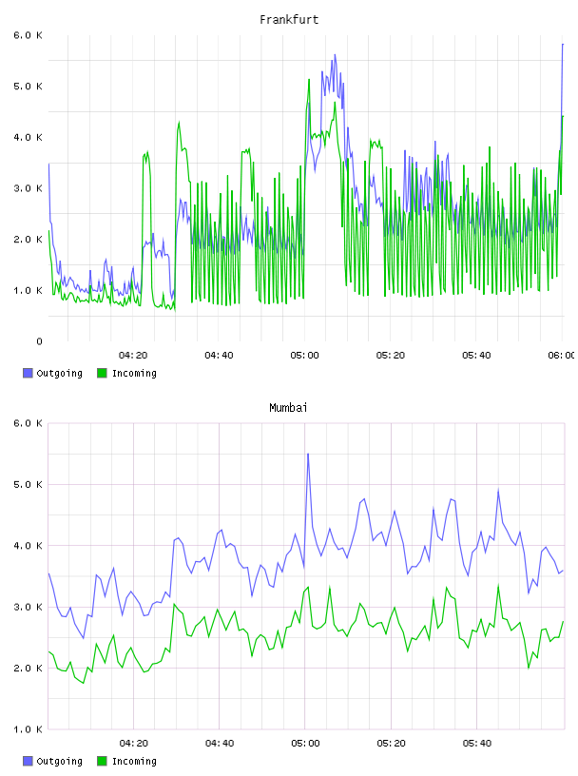Click the Frankfurt outgoing spike peak at 06:00

click(x=563, y=45)
